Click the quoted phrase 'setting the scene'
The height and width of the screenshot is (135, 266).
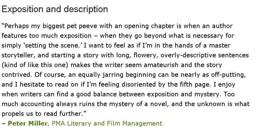pos(59,45)
